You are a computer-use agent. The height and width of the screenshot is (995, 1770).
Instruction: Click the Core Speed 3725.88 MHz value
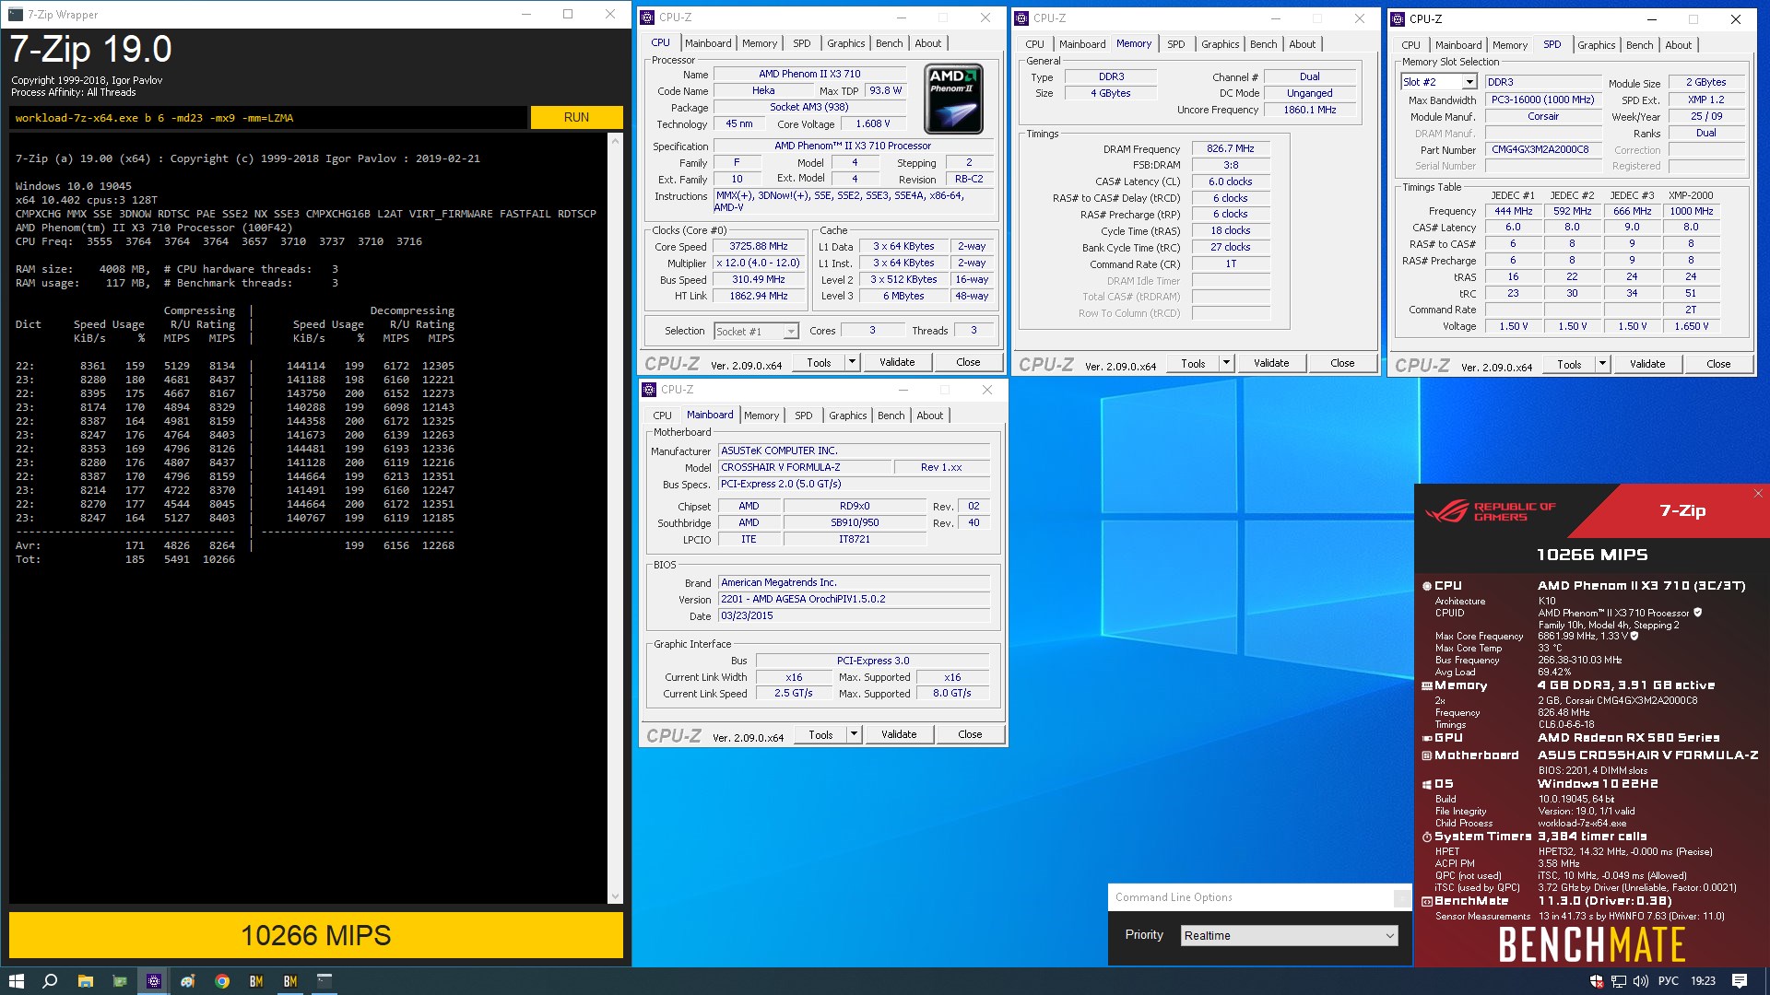758,247
